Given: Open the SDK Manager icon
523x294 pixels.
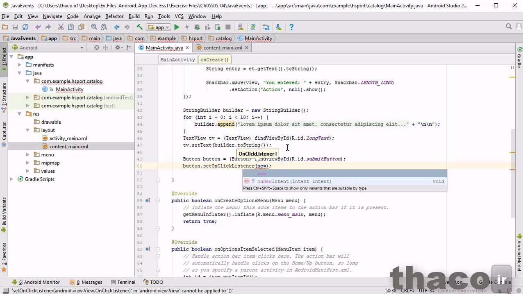Looking at the screenshot, I should (279, 27).
